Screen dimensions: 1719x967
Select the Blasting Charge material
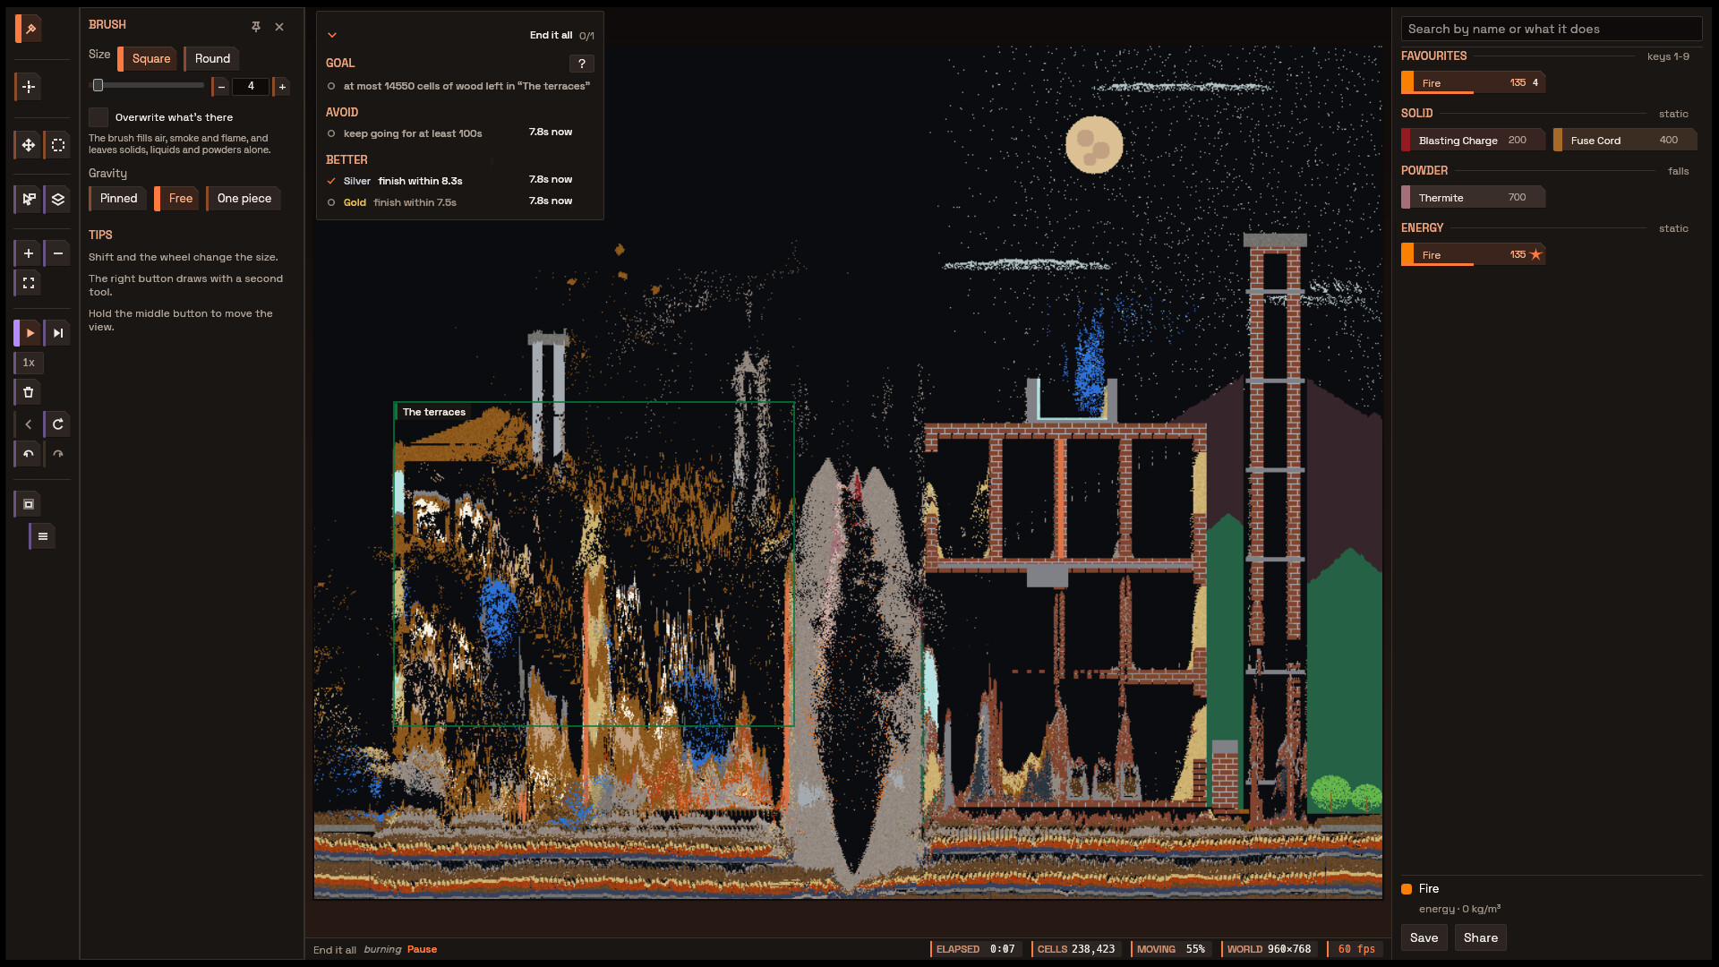tap(1473, 140)
